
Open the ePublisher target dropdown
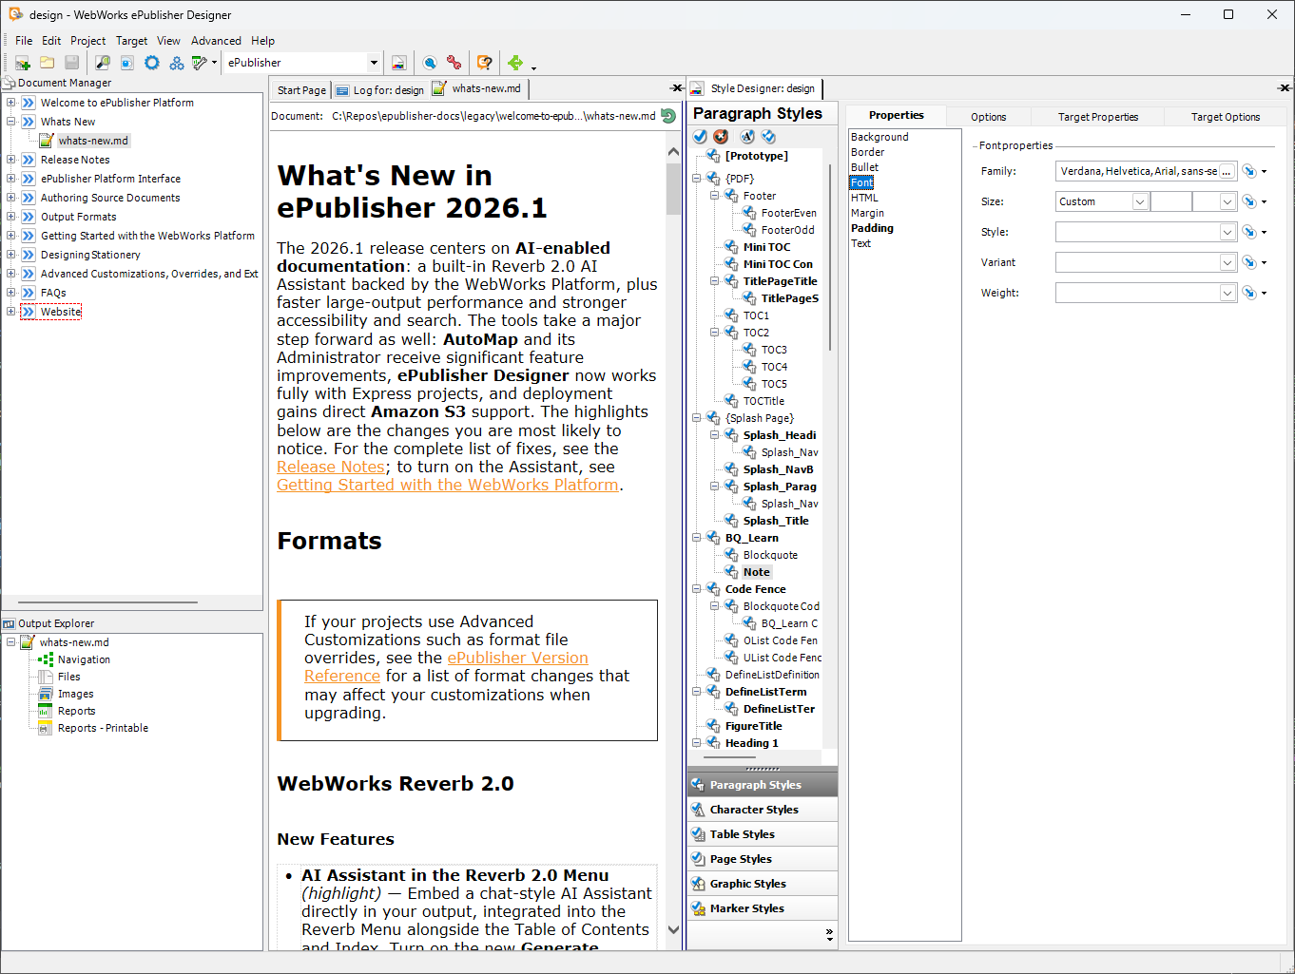(x=374, y=63)
